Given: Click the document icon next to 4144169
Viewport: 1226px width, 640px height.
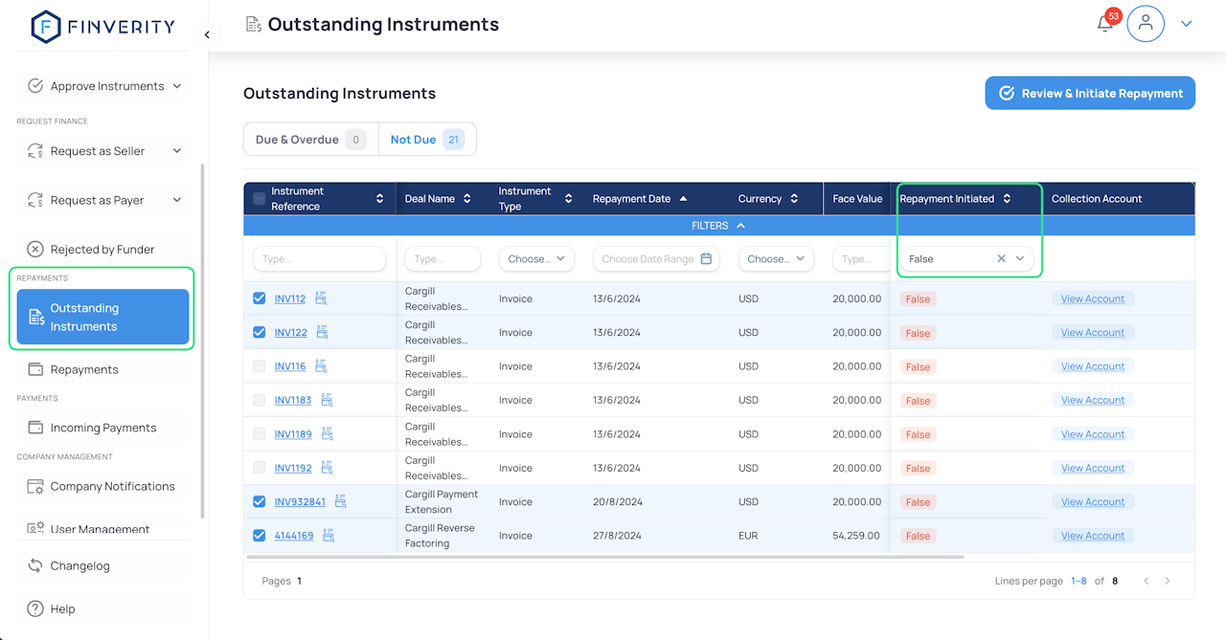Looking at the screenshot, I should point(329,536).
